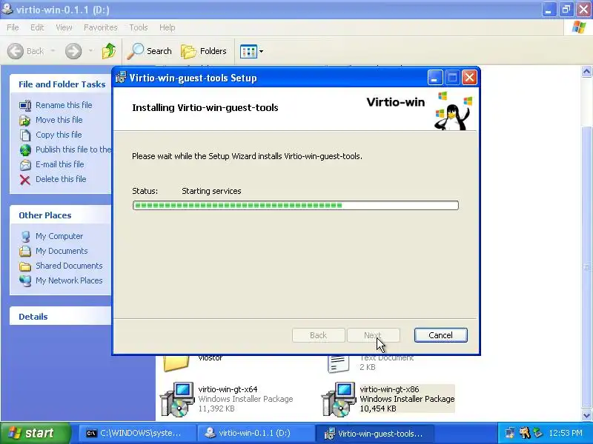This screenshot has width=593, height=444.
Task: Click the My Documents folder icon
Action: pos(25,251)
